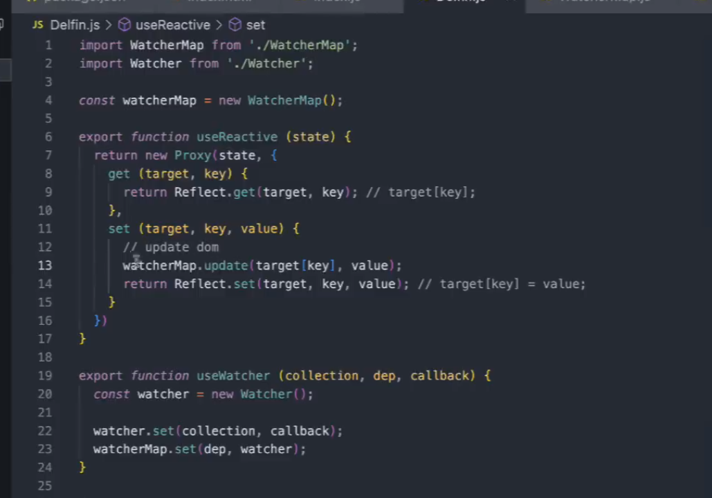Click the './Watcher' import path string

[266, 64]
